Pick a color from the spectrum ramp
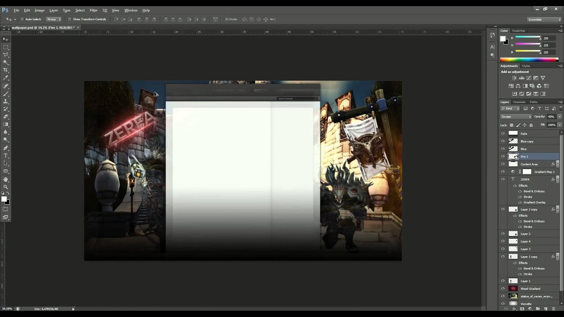 pyautogui.click(x=529, y=59)
